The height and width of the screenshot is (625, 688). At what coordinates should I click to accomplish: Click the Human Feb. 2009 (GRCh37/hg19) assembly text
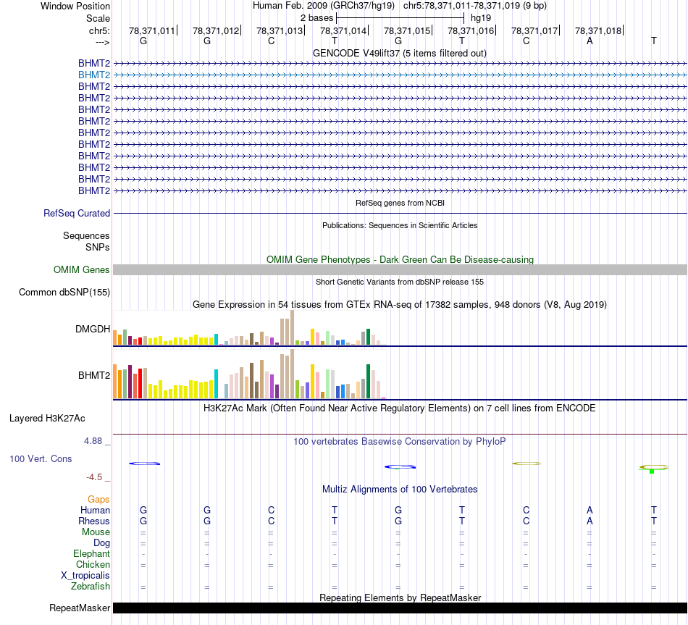(x=324, y=6)
